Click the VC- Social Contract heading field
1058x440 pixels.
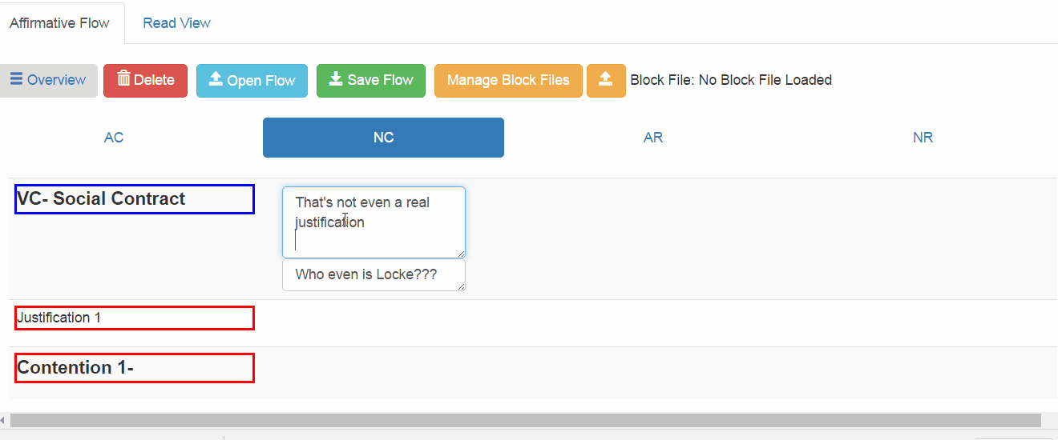pyautogui.click(x=135, y=199)
